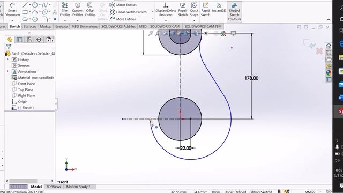The image size is (343, 193).
Task: Click the red cancel sketch X
Action: (319, 51)
